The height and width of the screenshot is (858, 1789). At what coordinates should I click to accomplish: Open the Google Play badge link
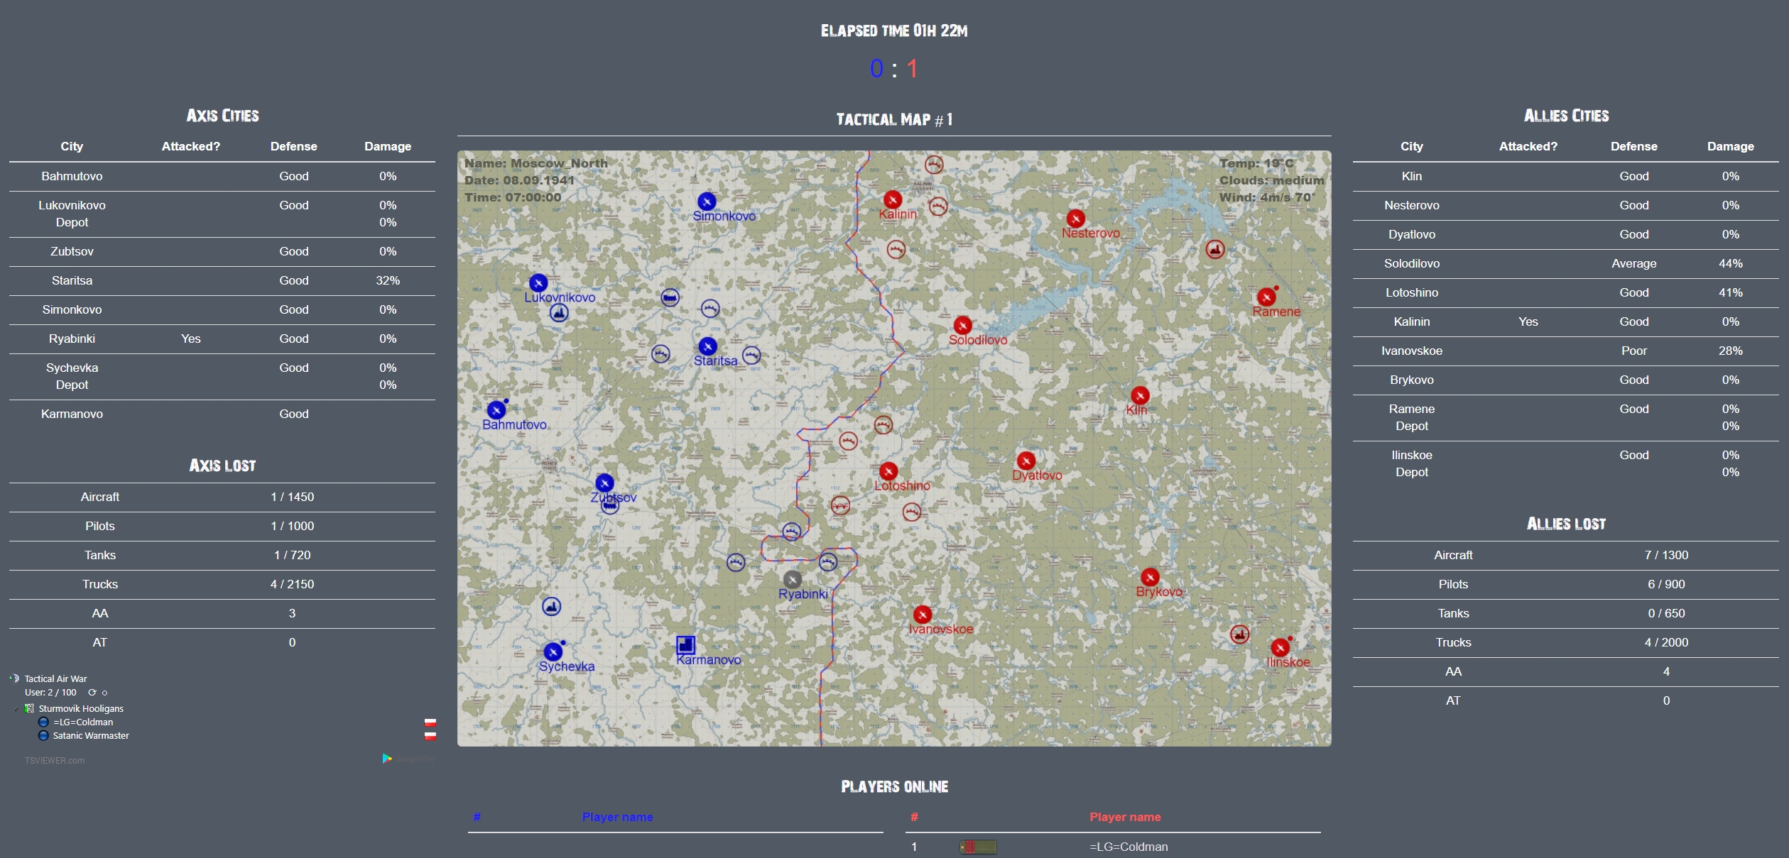pyautogui.click(x=408, y=759)
